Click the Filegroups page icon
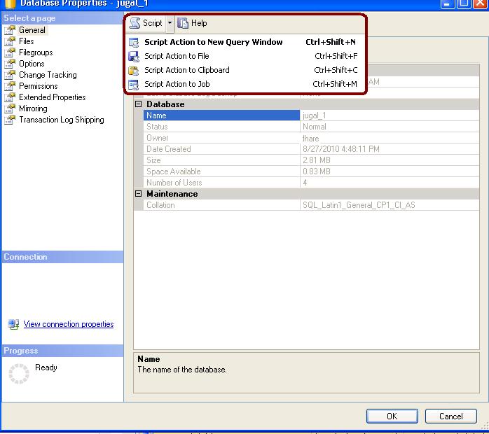 click(x=10, y=52)
